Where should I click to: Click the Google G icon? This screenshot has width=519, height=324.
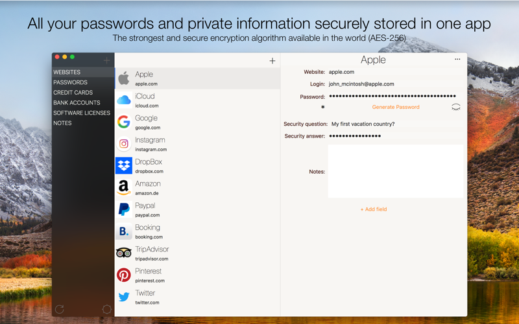click(124, 122)
